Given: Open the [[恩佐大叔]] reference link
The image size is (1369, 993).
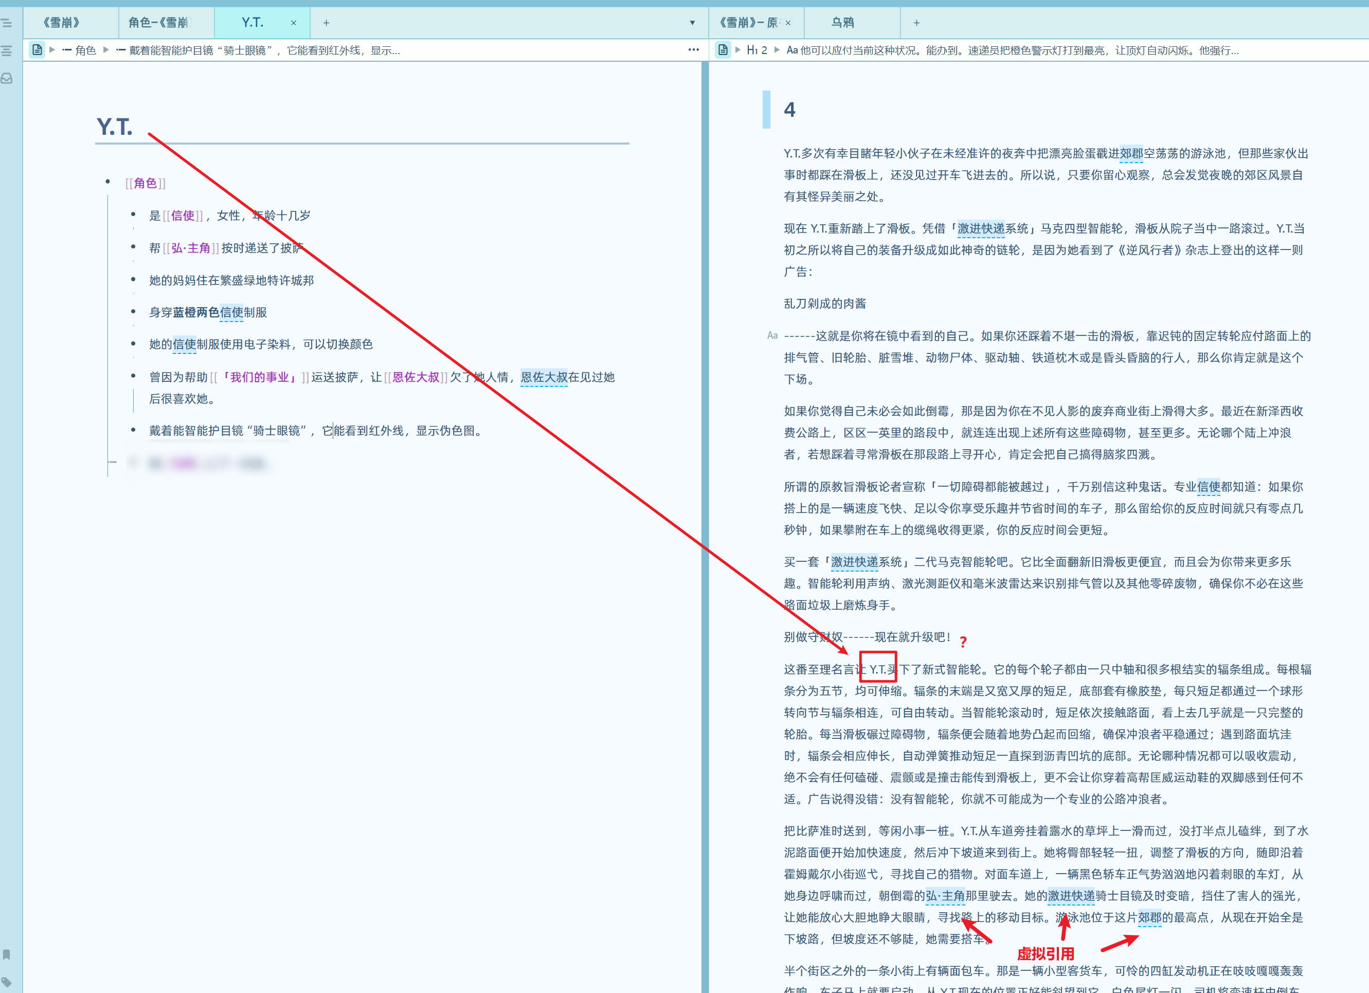Looking at the screenshot, I should tap(416, 378).
